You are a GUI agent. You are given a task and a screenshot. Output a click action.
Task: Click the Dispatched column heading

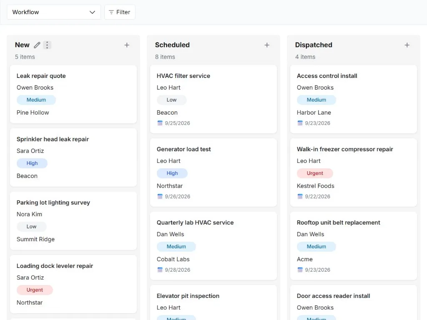tap(314, 45)
